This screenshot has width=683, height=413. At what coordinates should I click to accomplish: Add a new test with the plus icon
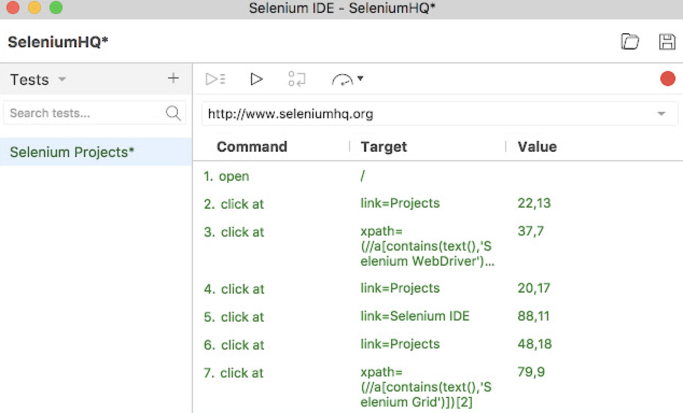pyautogui.click(x=173, y=79)
